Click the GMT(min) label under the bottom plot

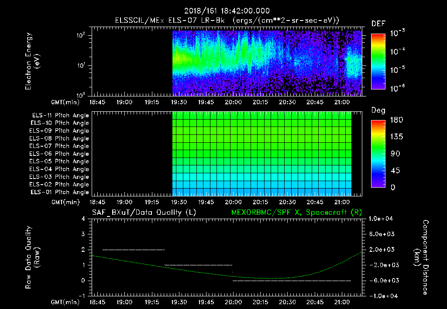point(65,302)
